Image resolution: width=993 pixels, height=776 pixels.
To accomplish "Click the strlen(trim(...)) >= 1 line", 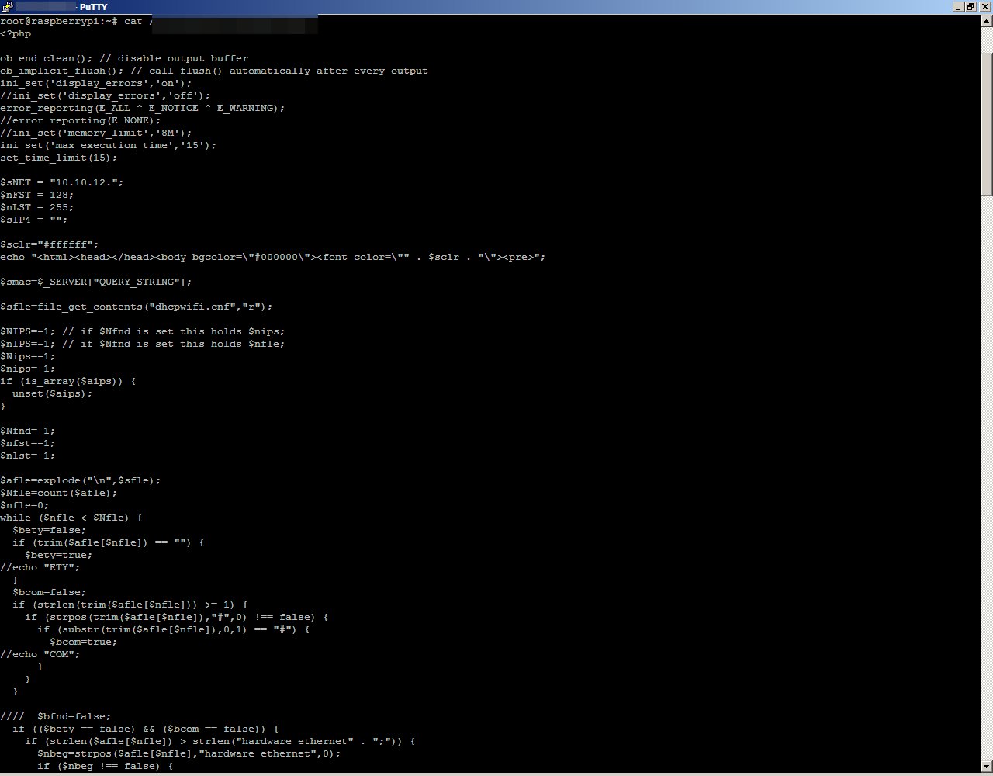I will [x=130, y=605].
